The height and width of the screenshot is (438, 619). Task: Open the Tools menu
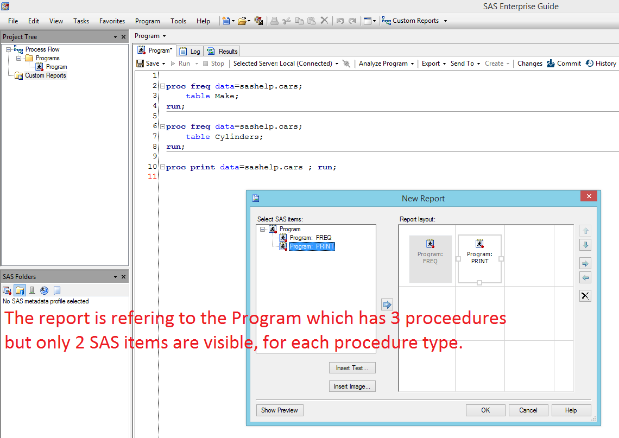point(178,21)
